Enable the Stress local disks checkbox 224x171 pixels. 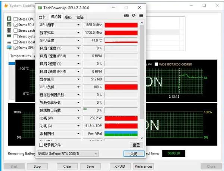point(16,42)
